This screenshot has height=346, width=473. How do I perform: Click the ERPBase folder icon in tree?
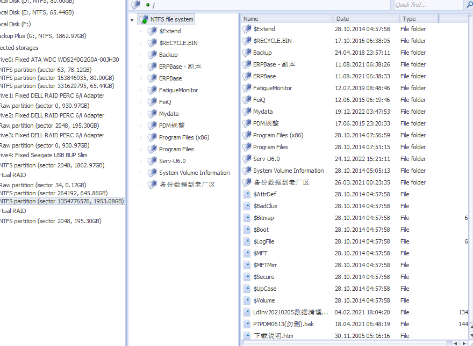[x=152, y=78]
